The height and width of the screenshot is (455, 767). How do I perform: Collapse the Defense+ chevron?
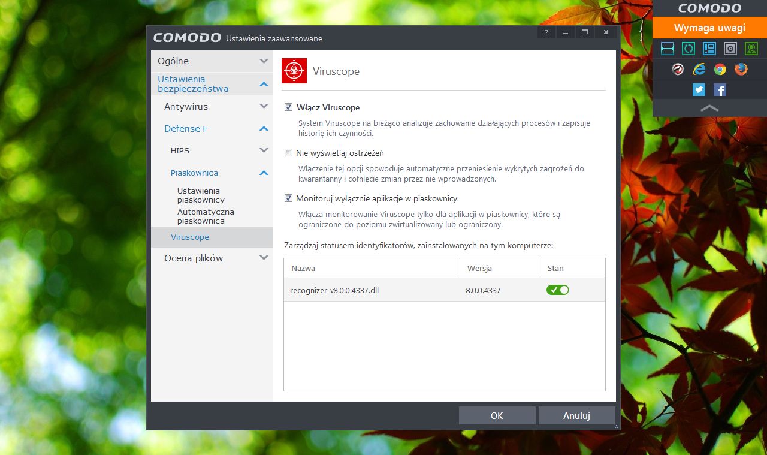(x=264, y=129)
